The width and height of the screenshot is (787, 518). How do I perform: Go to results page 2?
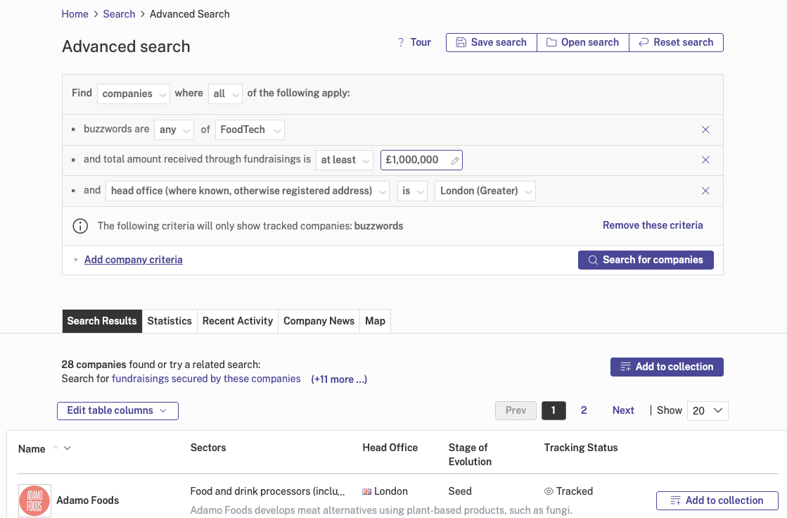[584, 410]
